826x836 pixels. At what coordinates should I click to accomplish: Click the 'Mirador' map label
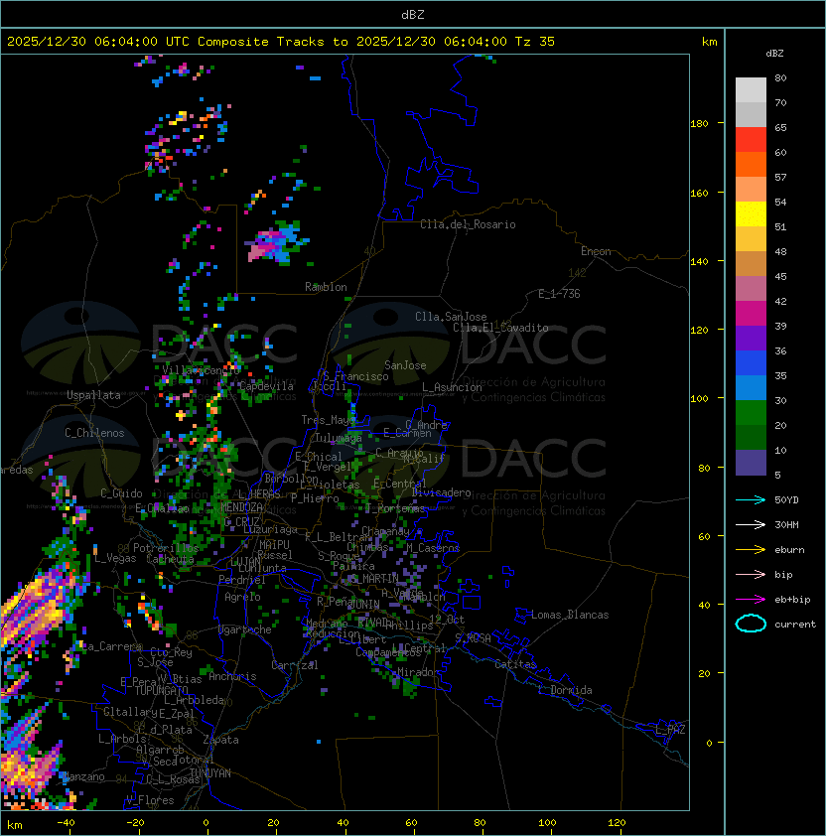(x=419, y=672)
